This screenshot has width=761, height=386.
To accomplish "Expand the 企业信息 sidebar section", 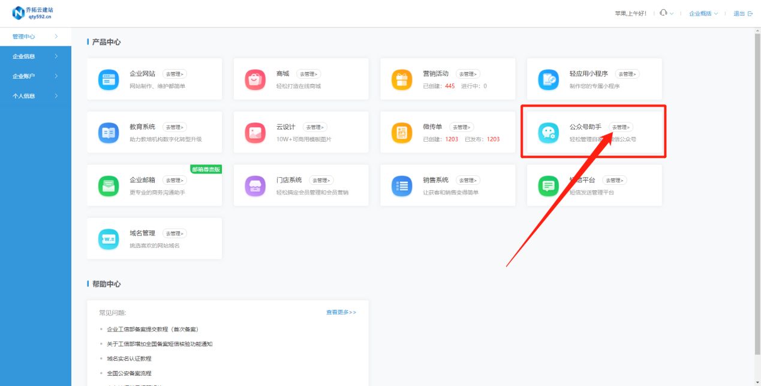I will point(24,56).
